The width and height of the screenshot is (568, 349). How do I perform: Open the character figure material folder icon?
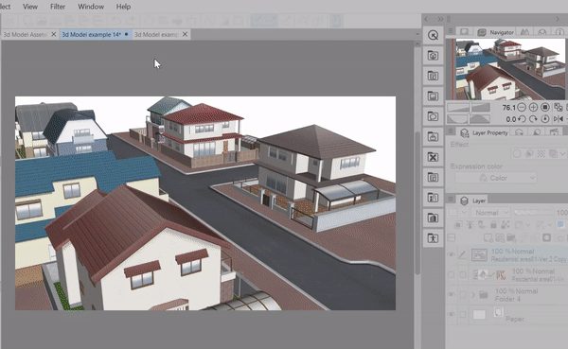(433, 237)
